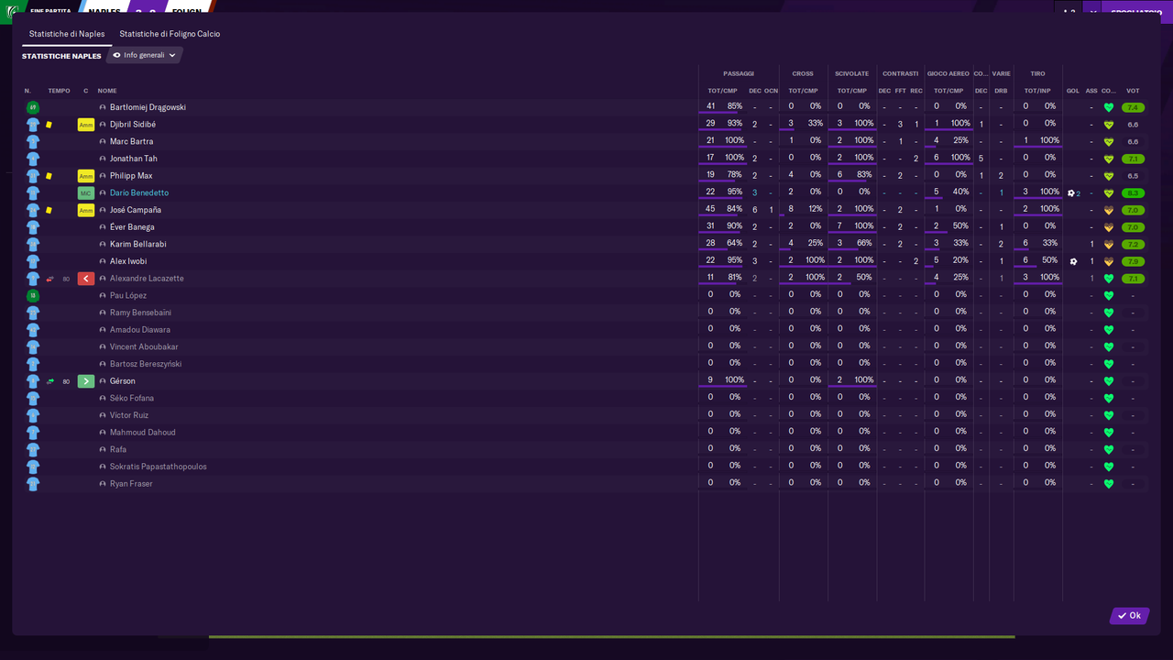Switch to Statistiche di Foligno Calcio tab
The height and width of the screenshot is (660, 1173).
[170, 34]
